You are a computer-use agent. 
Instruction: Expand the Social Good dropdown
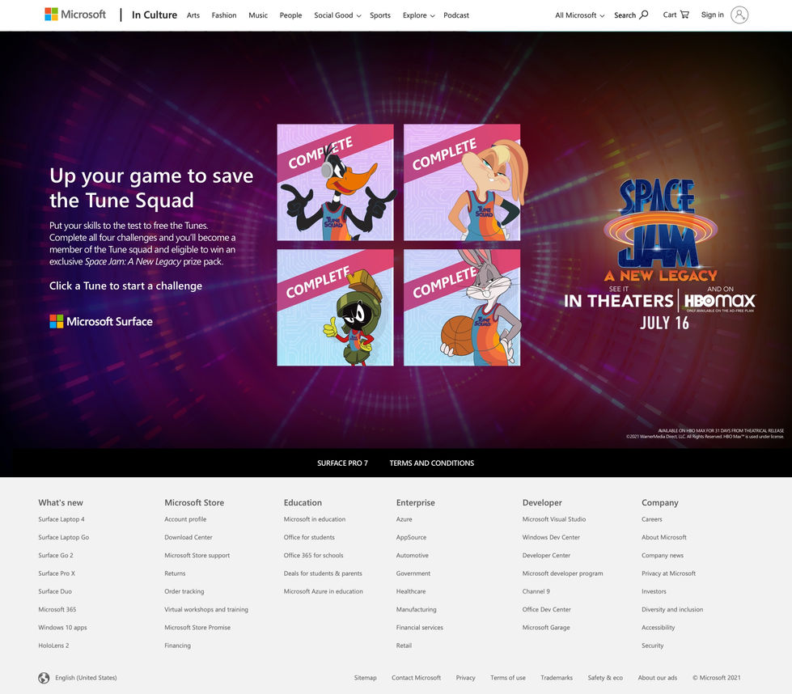(x=337, y=15)
